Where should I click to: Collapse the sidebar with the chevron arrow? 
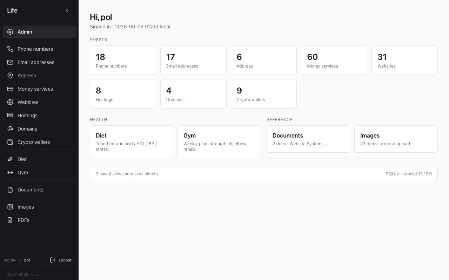[x=67, y=10]
